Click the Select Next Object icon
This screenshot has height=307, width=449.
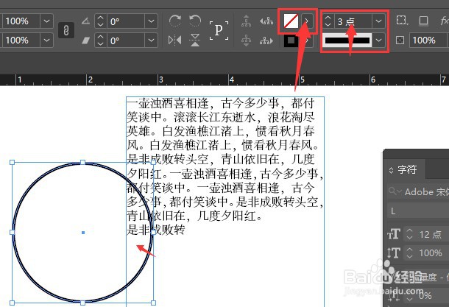(266, 40)
